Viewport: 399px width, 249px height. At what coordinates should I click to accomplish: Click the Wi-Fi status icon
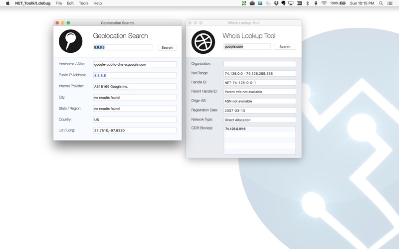pos(324,3)
